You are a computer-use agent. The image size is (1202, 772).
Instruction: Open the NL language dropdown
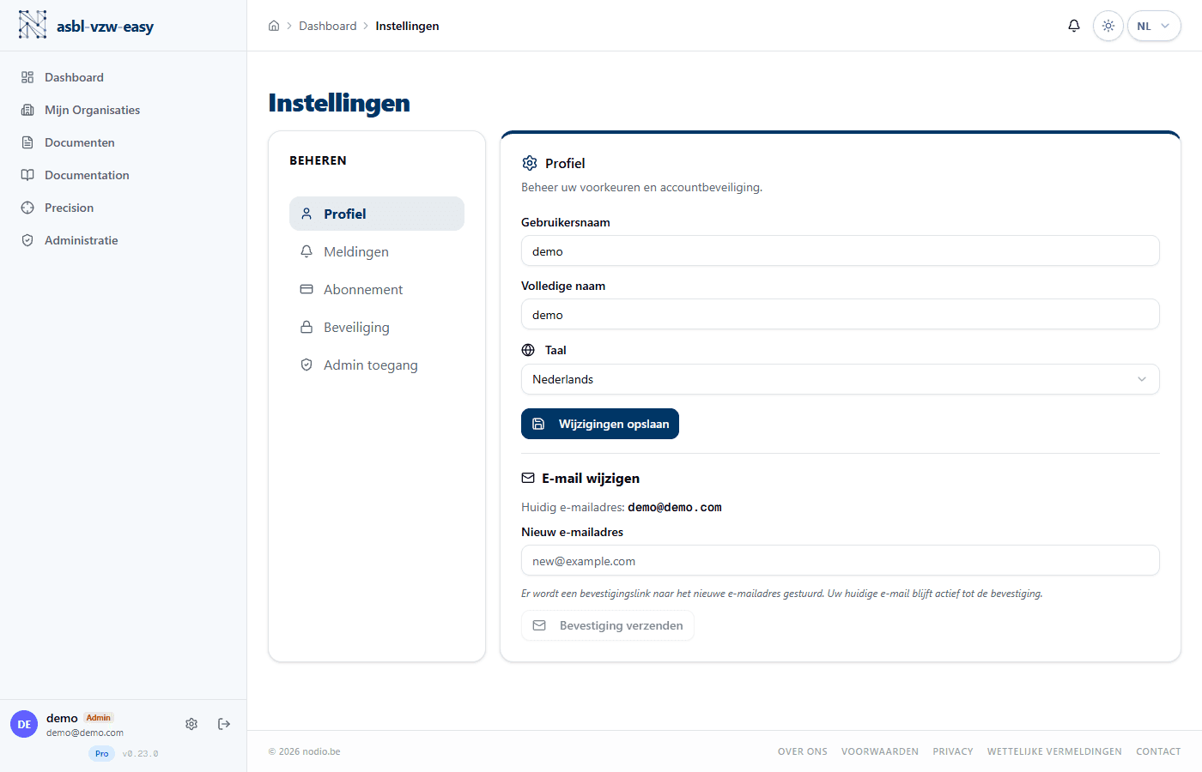coord(1154,26)
